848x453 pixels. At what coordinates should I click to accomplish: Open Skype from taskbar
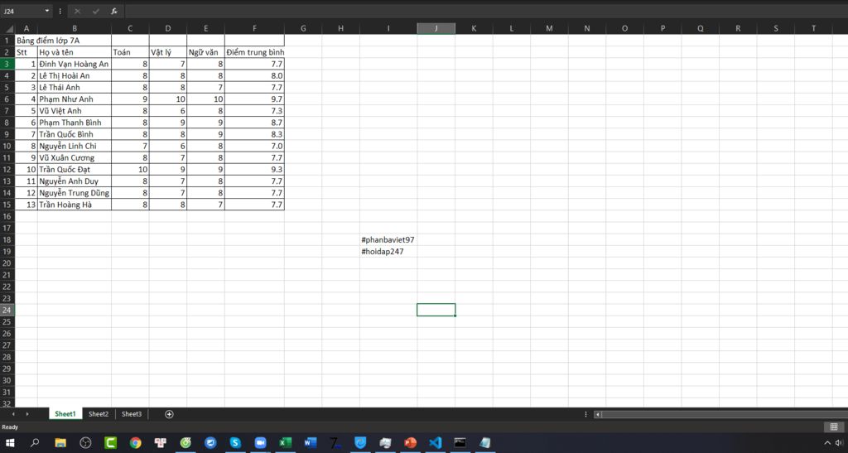tap(235, 443)
